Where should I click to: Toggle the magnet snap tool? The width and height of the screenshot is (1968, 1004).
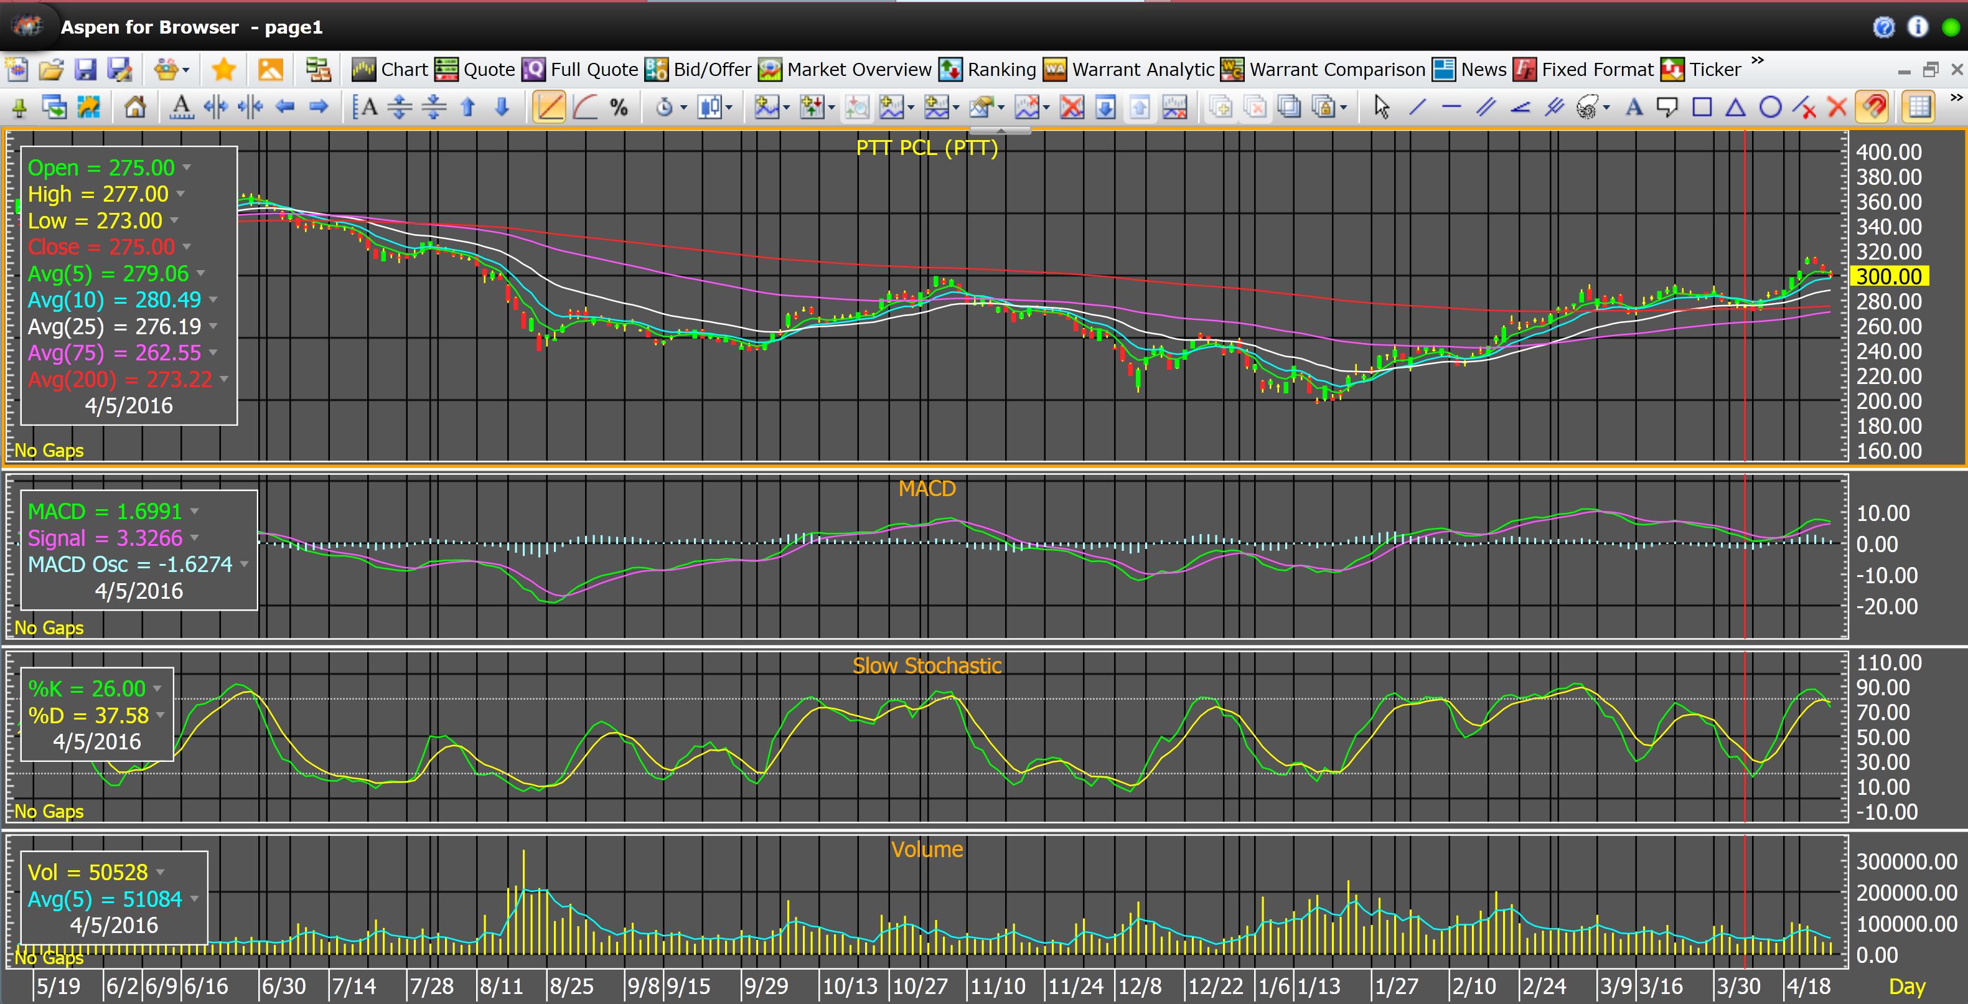coord(1873,107)
